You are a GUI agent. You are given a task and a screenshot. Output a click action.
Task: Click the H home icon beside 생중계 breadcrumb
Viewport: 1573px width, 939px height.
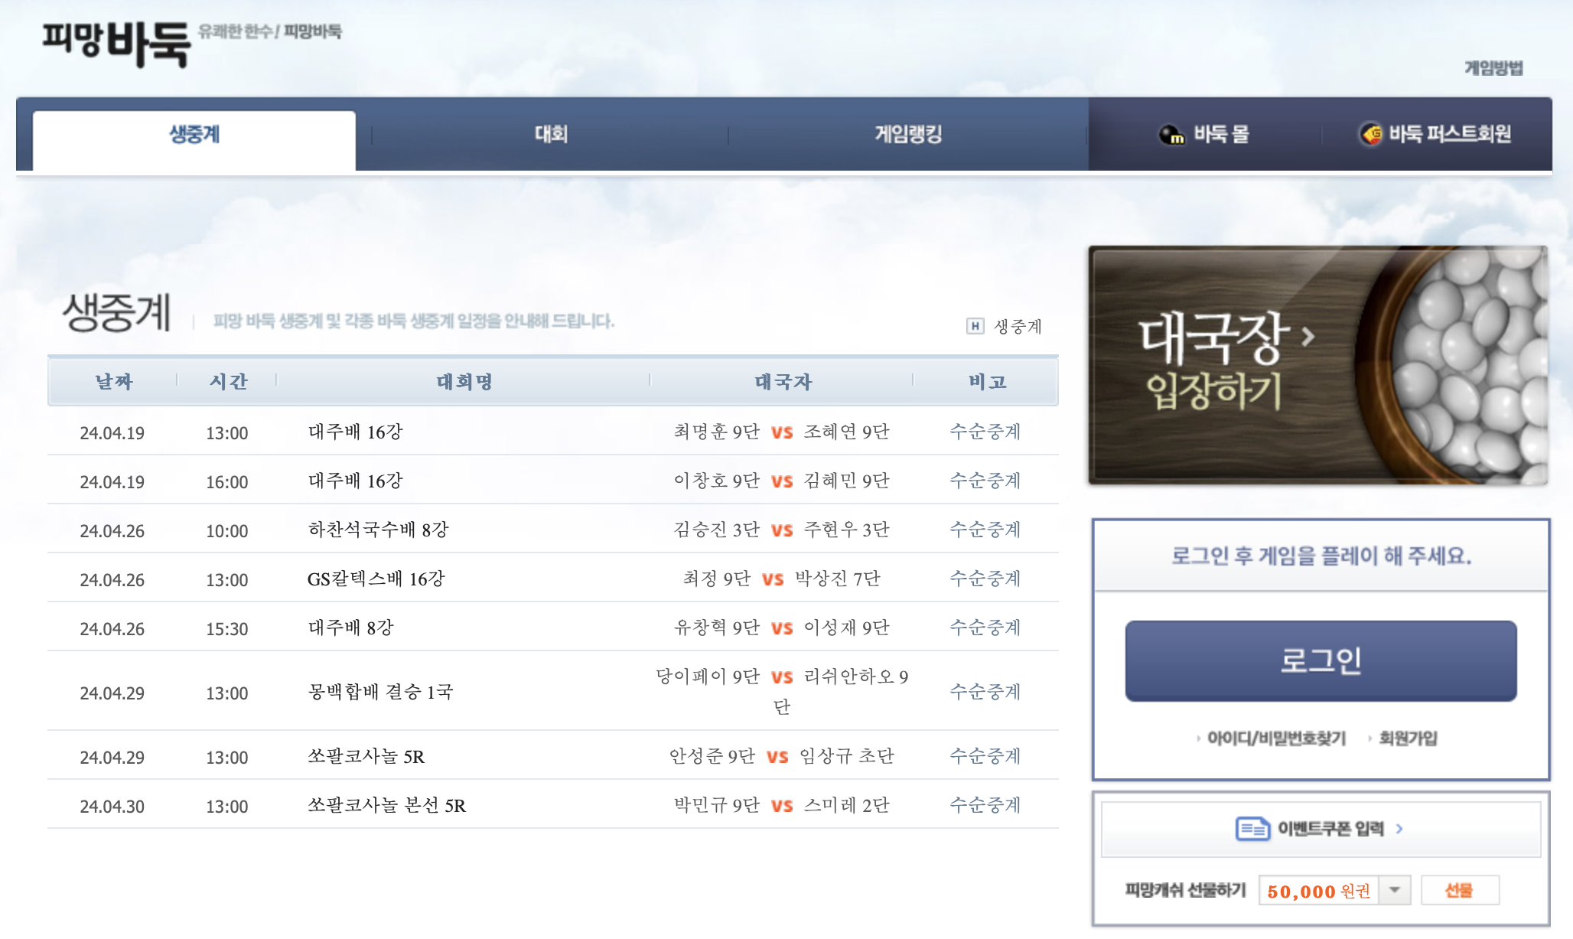[x=975, y=326]
